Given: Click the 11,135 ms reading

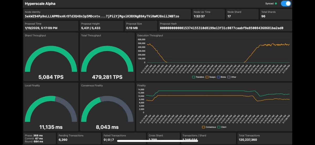Looking at the screenshot, I should coord(51,127).
